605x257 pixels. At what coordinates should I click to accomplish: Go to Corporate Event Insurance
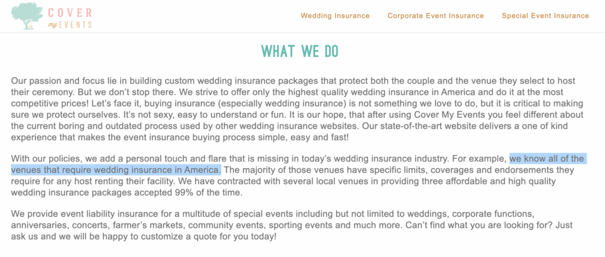pos(435,16)
